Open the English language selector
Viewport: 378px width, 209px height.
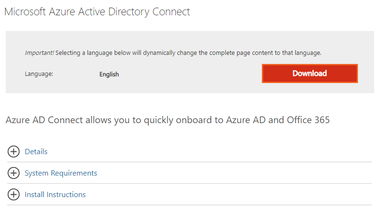pos(109,74)
